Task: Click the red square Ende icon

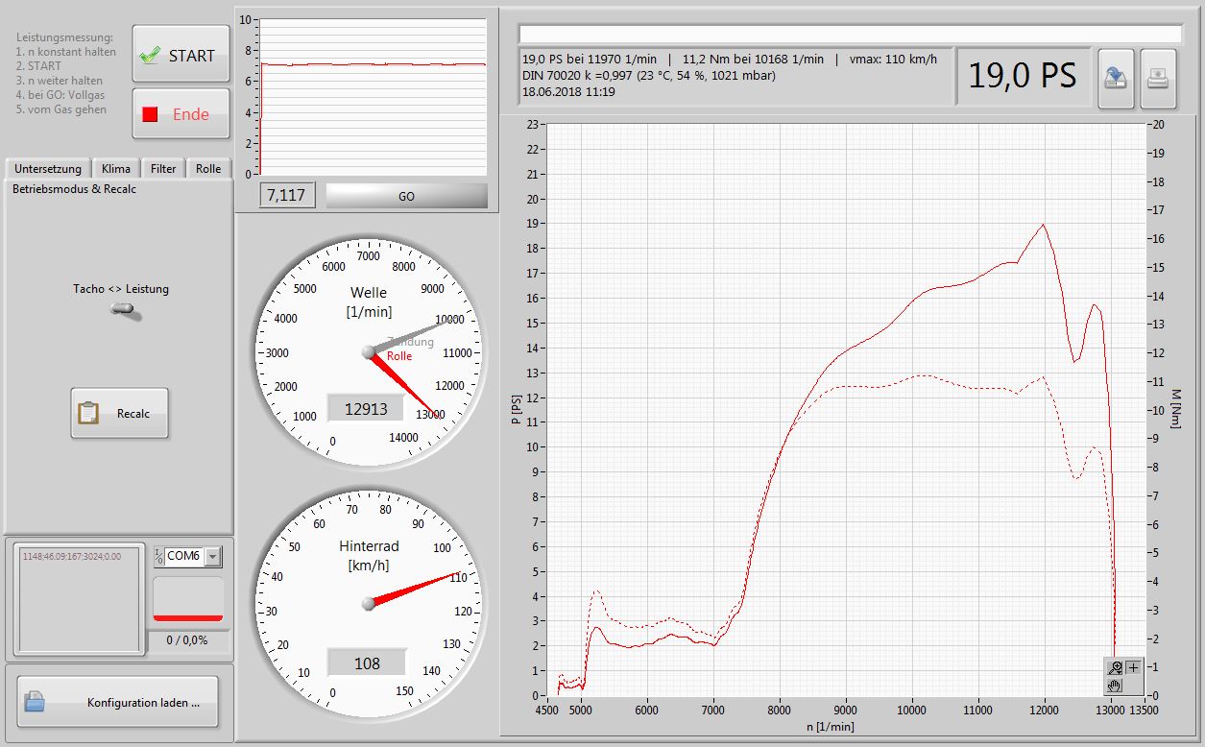Action: point(150,115)
